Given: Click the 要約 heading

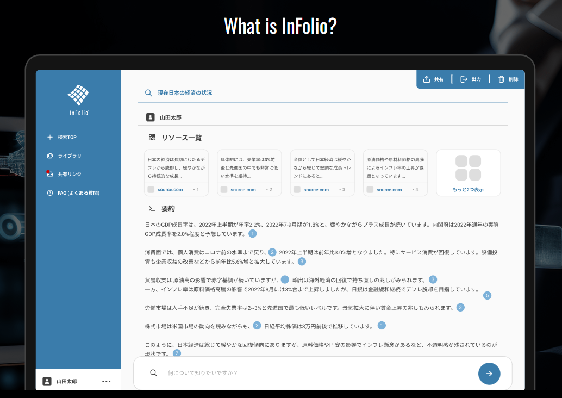Looking at the screenshot, I should (x=168, y=209).
